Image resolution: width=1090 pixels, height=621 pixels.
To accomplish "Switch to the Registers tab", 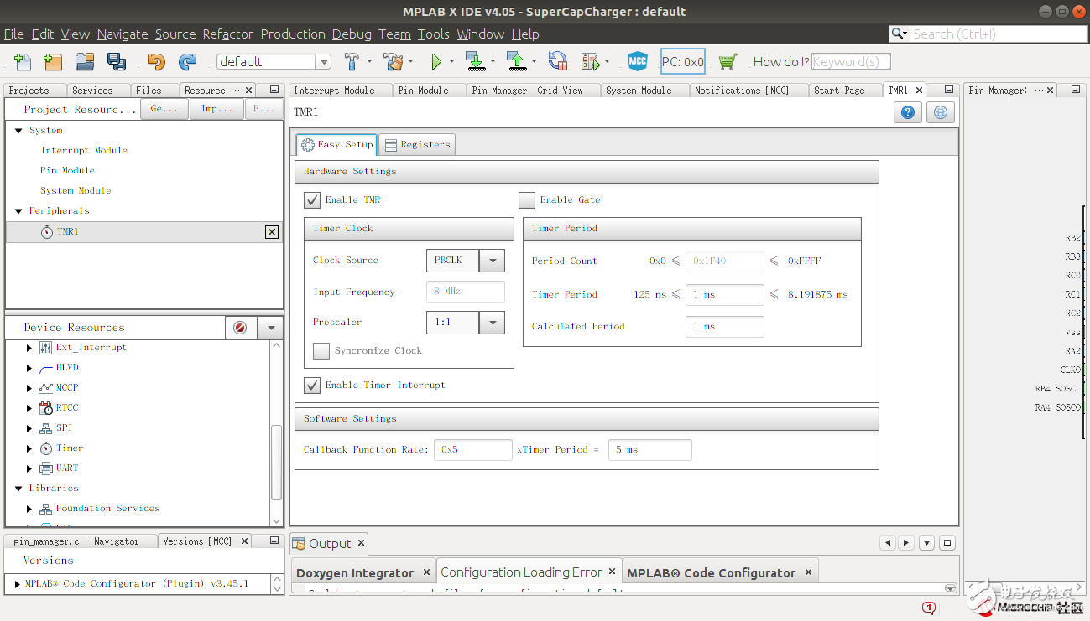I will (417, 144).
